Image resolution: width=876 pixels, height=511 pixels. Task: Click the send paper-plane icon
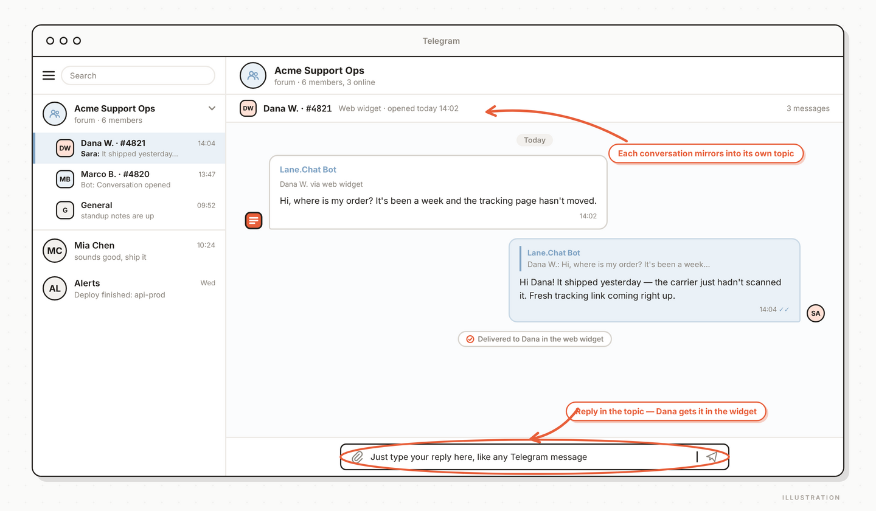[x=712, y=457]
